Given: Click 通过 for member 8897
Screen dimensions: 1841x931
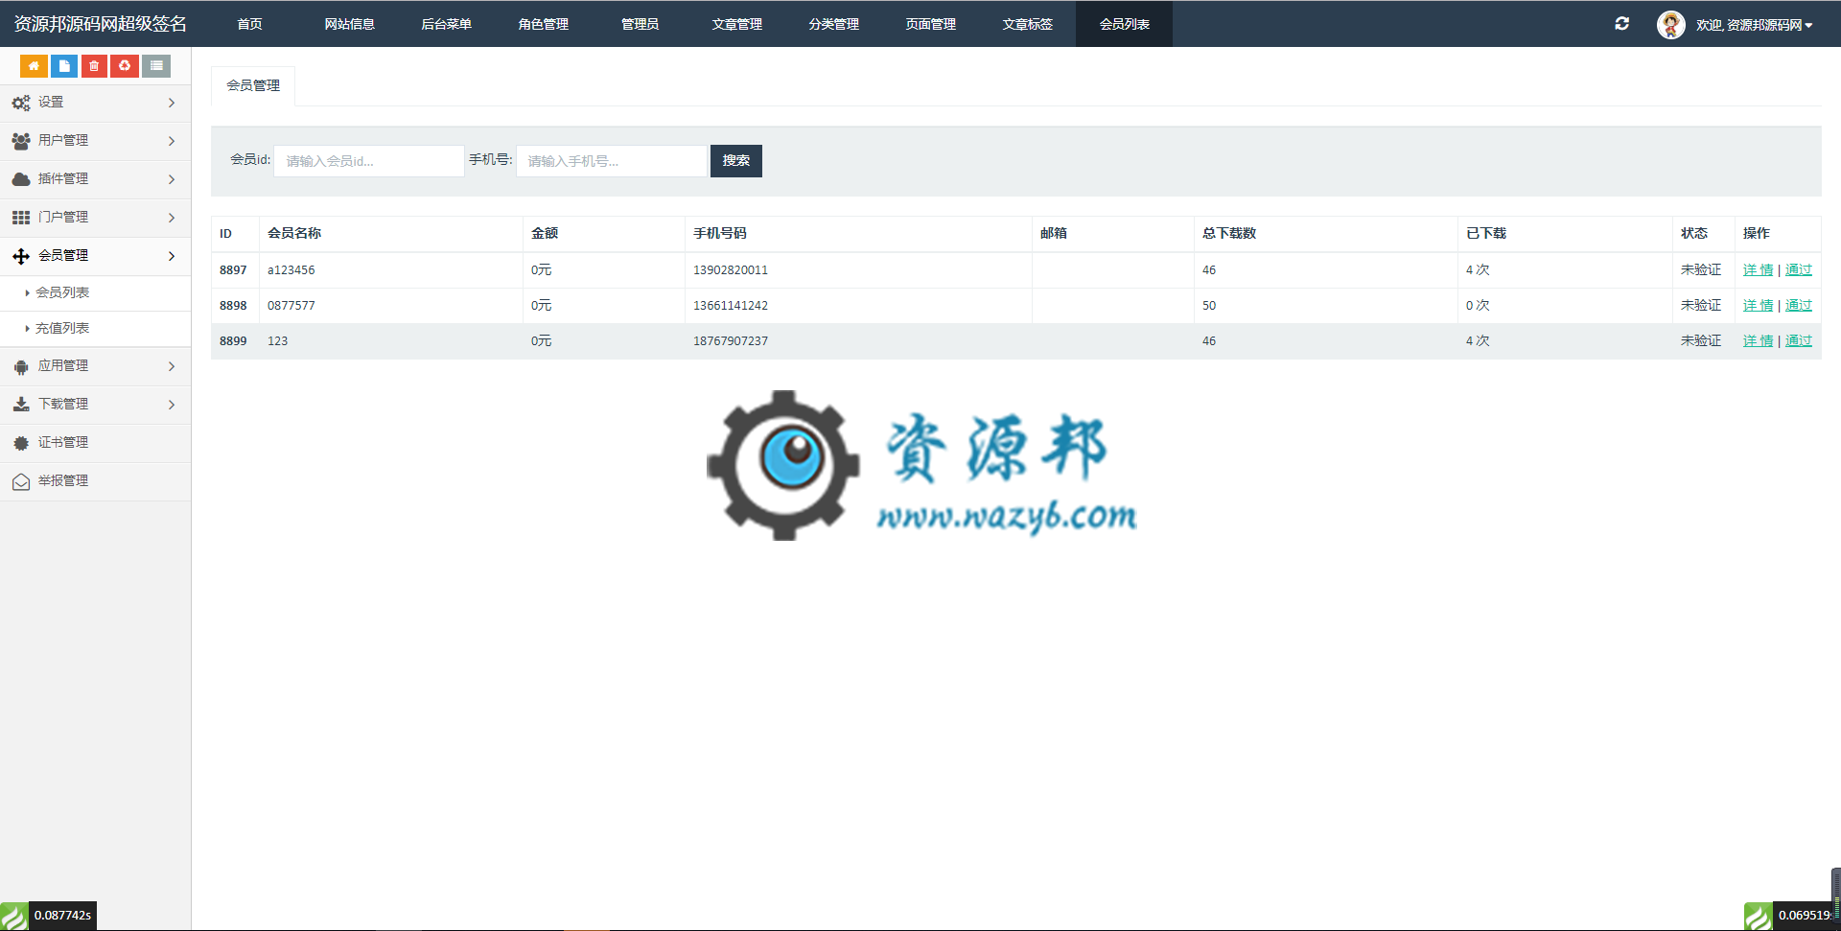Looking at the screenshot, I should coord(1799,270).
